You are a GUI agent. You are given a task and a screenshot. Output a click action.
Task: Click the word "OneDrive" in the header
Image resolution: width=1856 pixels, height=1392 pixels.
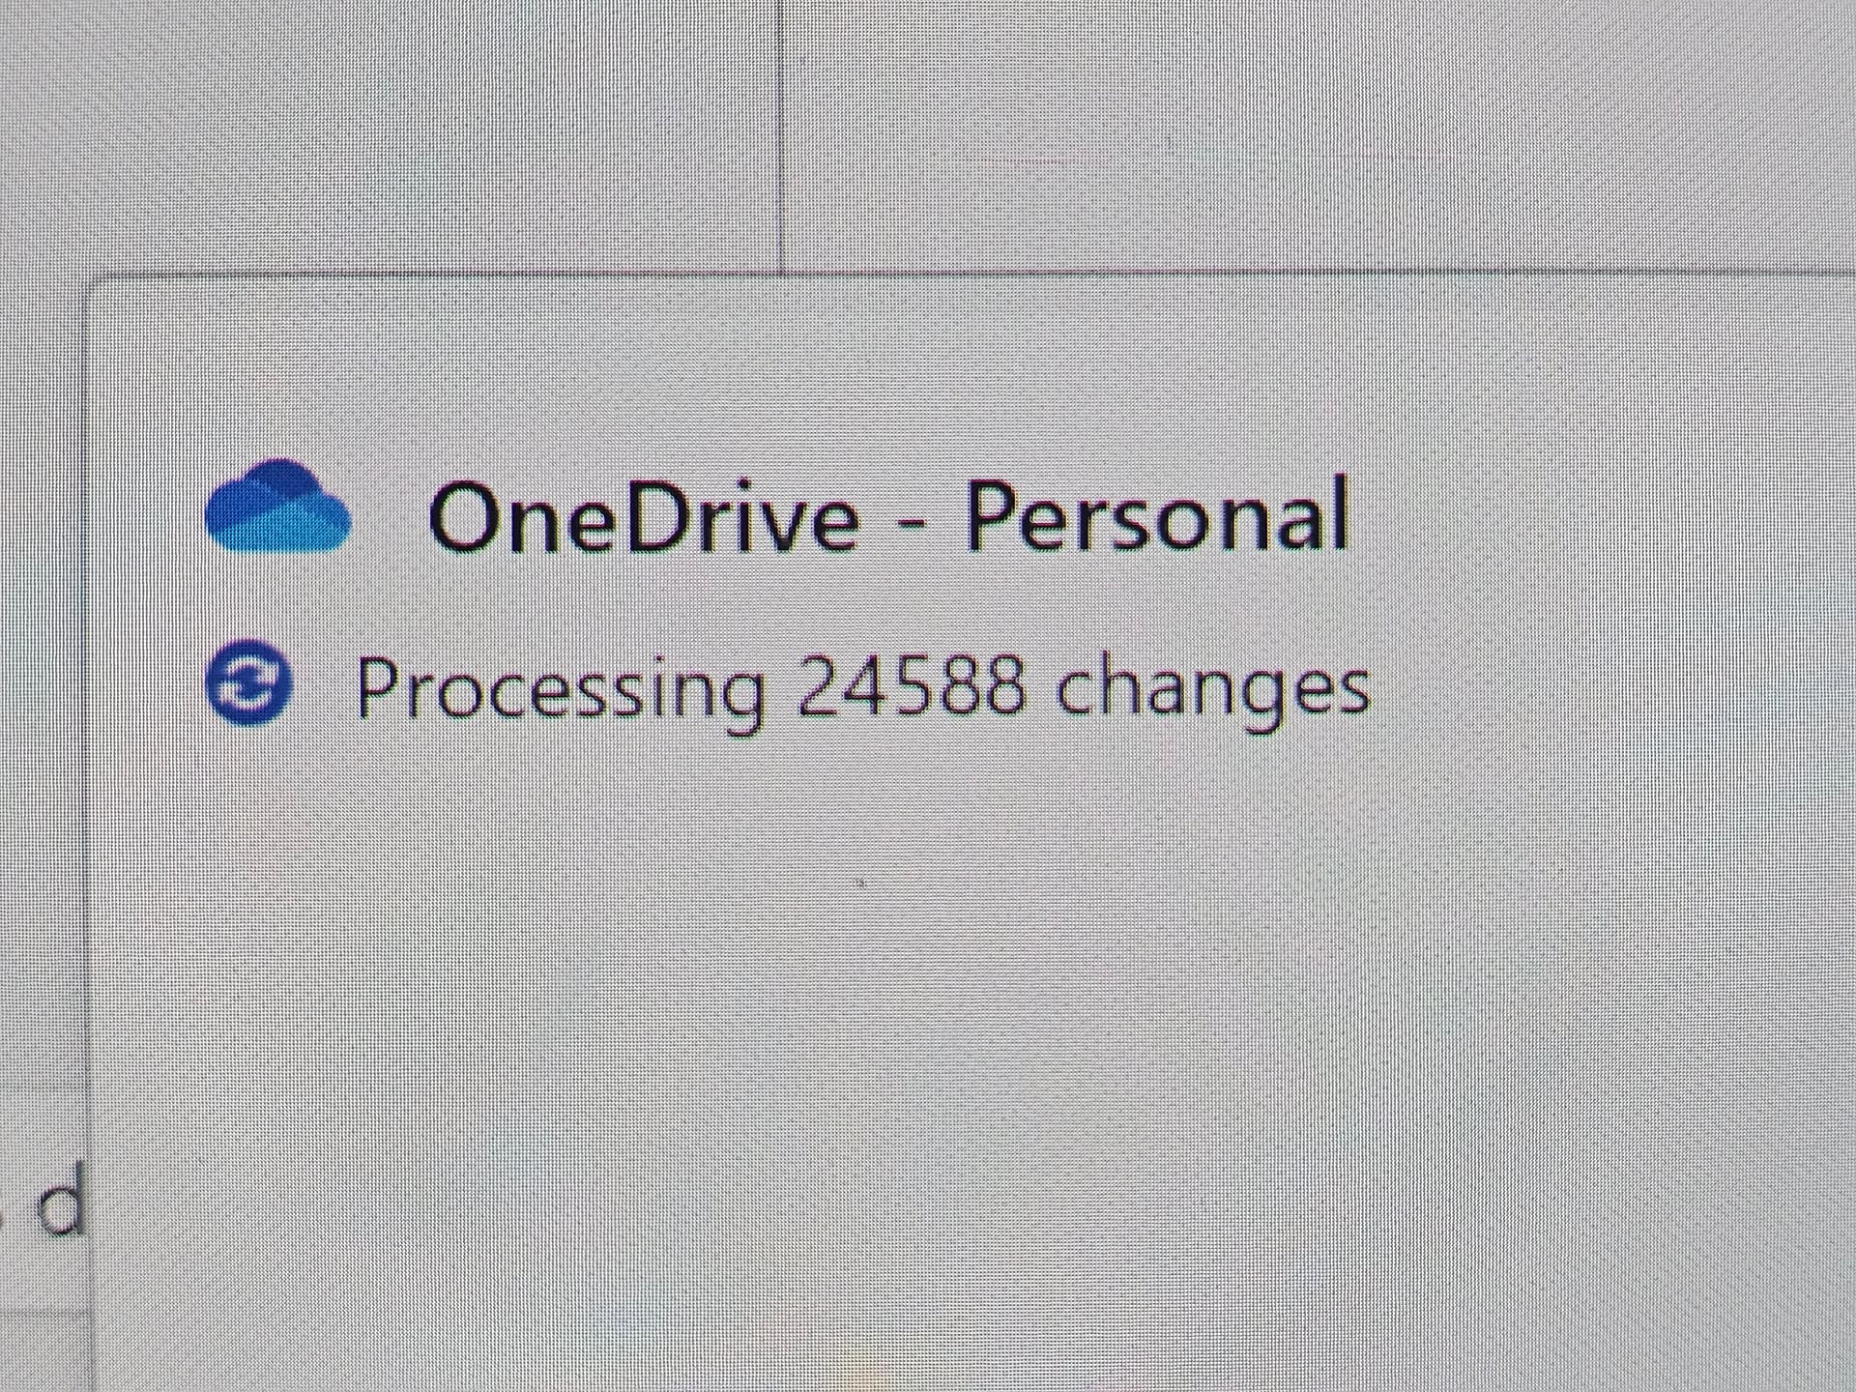tap(643, 518)
